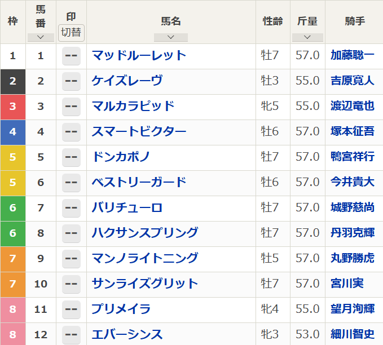Open jockey profile for 城野慈尚
Image resolution: width=383 pixels, height=345 pixels.
click(x=353, y=208)
